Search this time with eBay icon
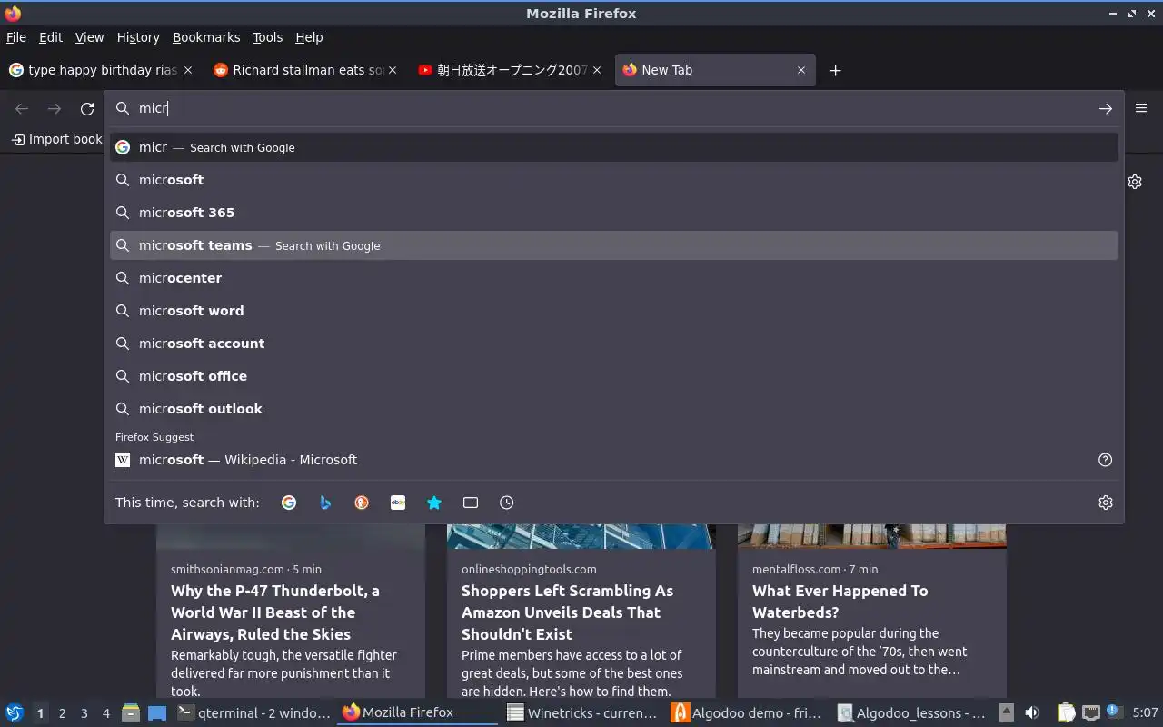The image size is (1163, 727). 398,503
